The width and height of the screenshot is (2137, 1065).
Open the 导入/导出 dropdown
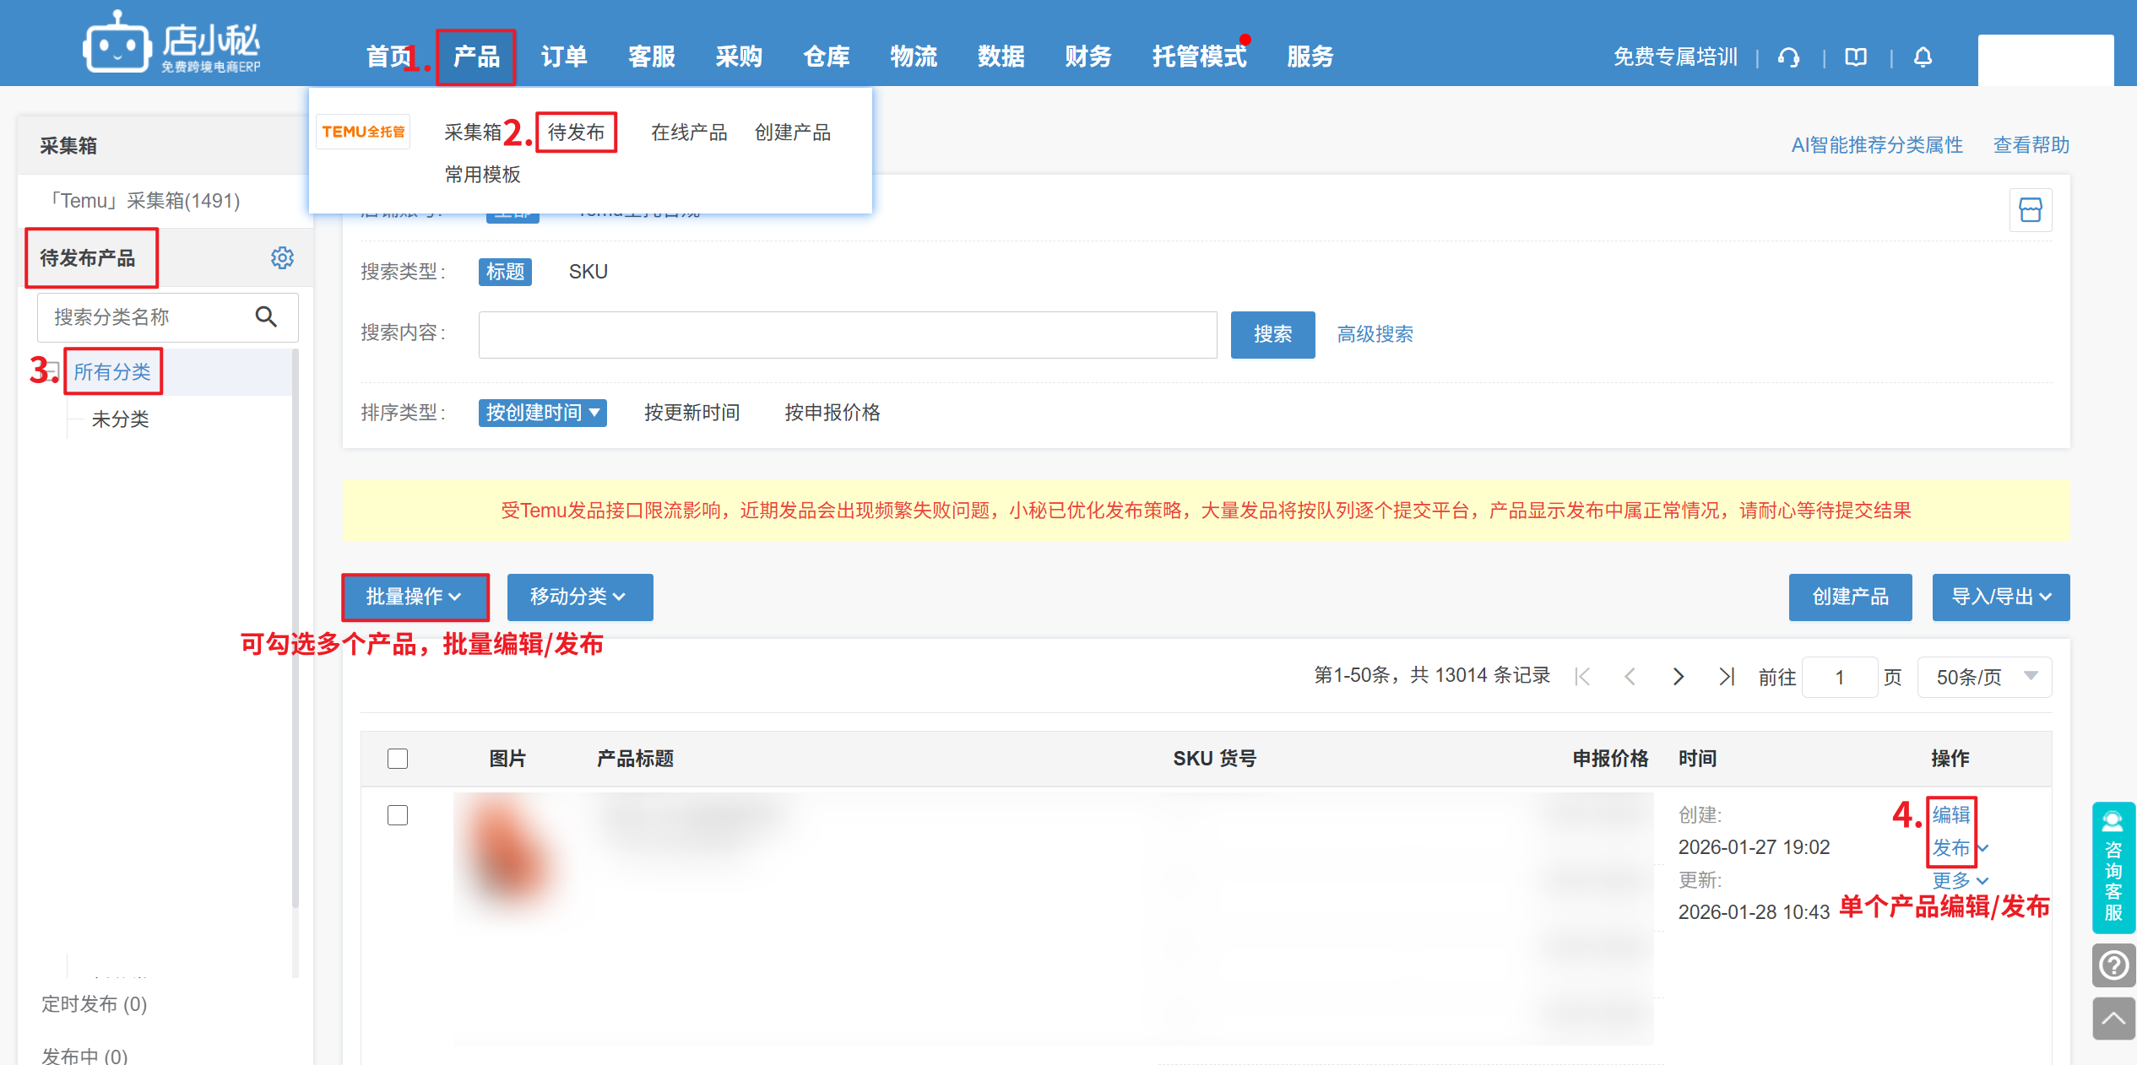[2000, 597]
